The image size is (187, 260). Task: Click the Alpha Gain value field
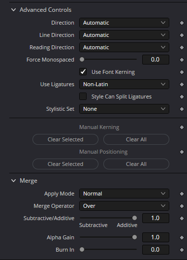pyautogui.click(x=156, y=237)
